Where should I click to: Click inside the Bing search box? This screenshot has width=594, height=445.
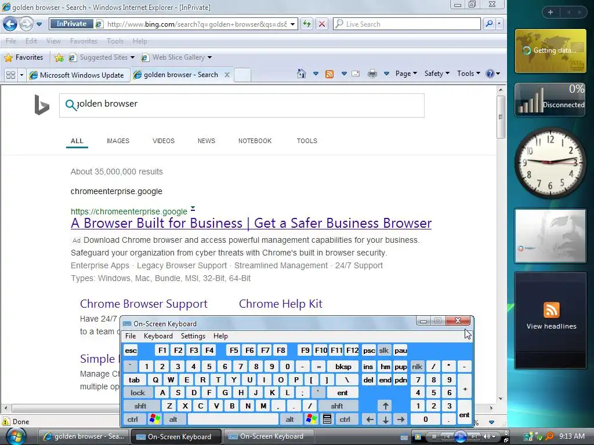tap(242, 105)
